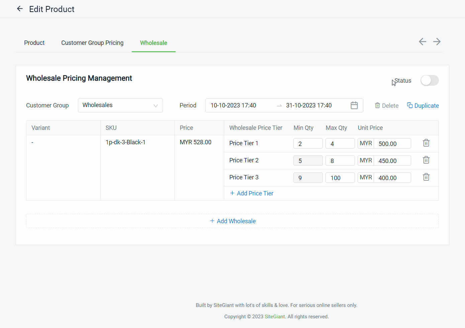
Task: Focus the Price Tier 2 unit price field
Action: 392,161
